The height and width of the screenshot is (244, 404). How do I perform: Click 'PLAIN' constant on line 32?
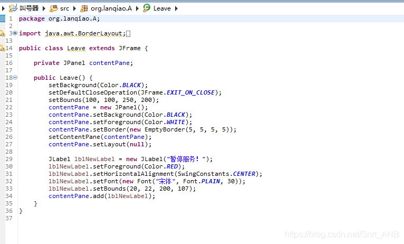pyautogui.click(x=211, y=181)
